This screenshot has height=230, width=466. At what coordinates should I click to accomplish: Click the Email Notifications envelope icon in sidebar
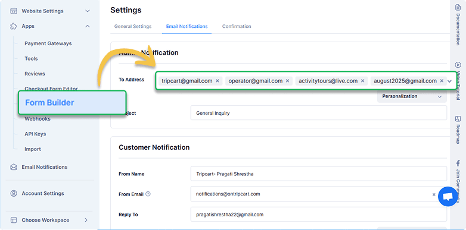click(14, 167)
